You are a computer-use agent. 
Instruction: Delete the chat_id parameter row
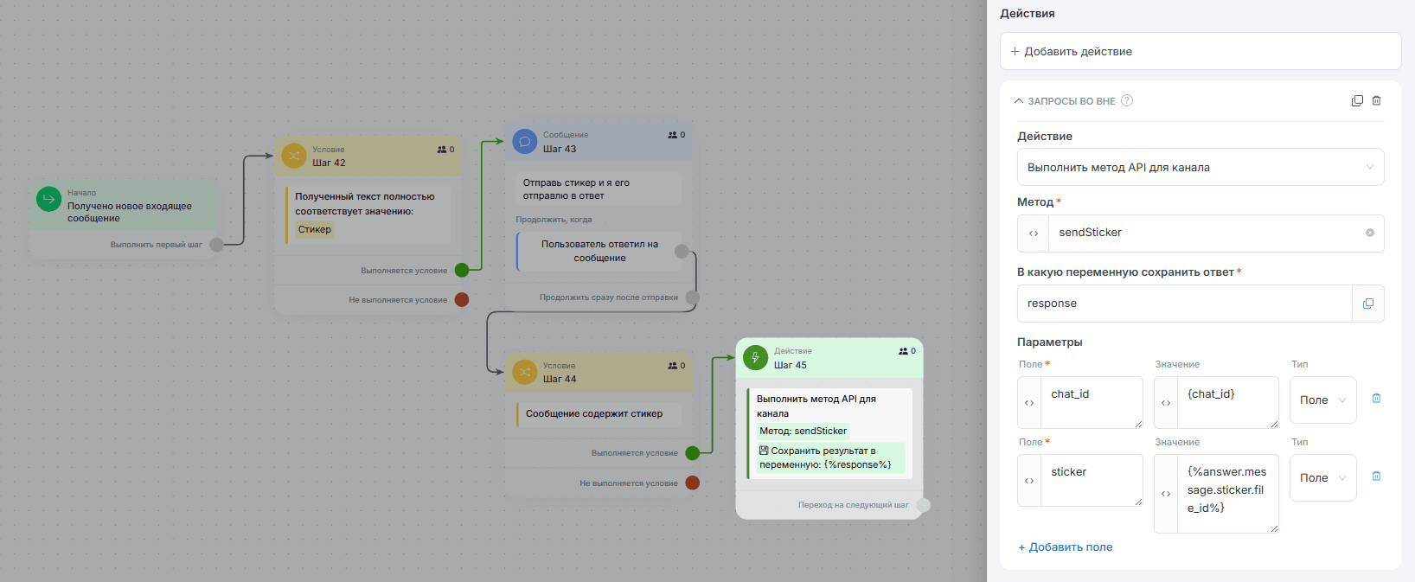[1377, 399]
